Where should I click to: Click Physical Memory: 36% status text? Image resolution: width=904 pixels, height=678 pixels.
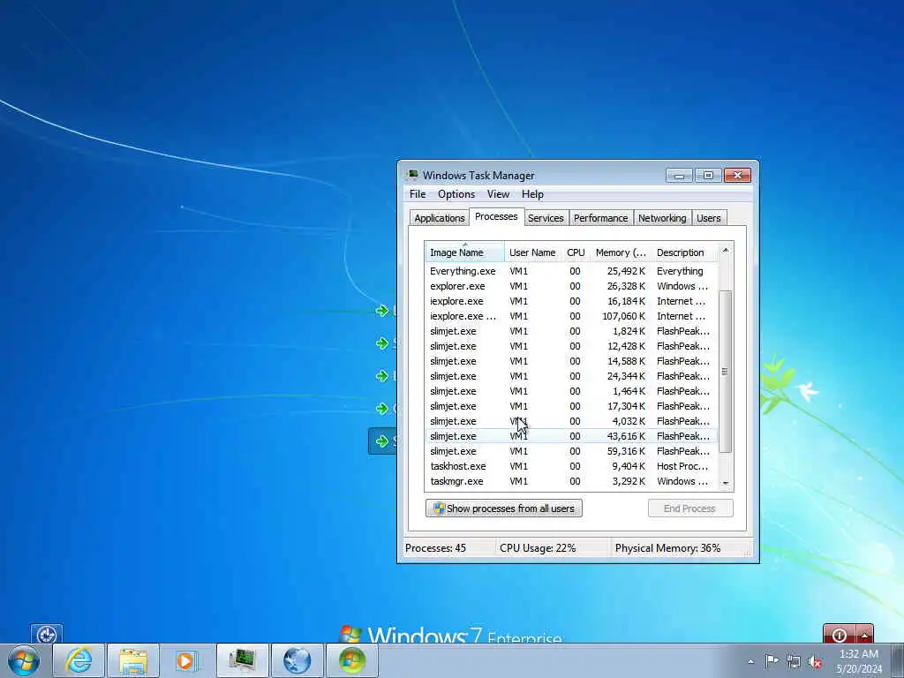tap(667, 548)
